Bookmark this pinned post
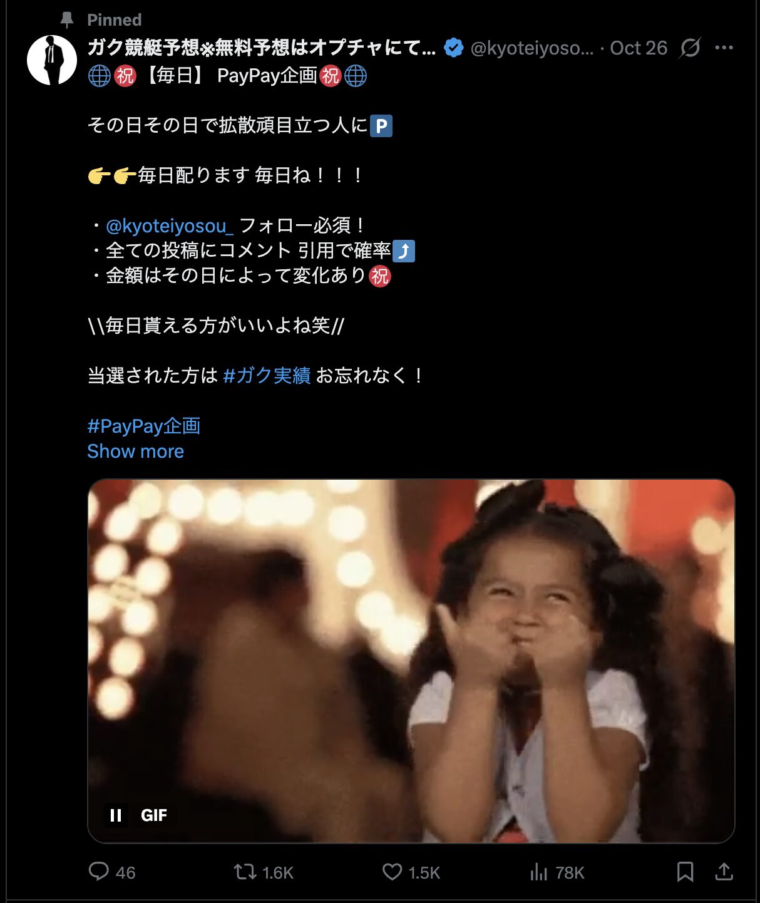760x903 pixels. click(x=685, y=872)
